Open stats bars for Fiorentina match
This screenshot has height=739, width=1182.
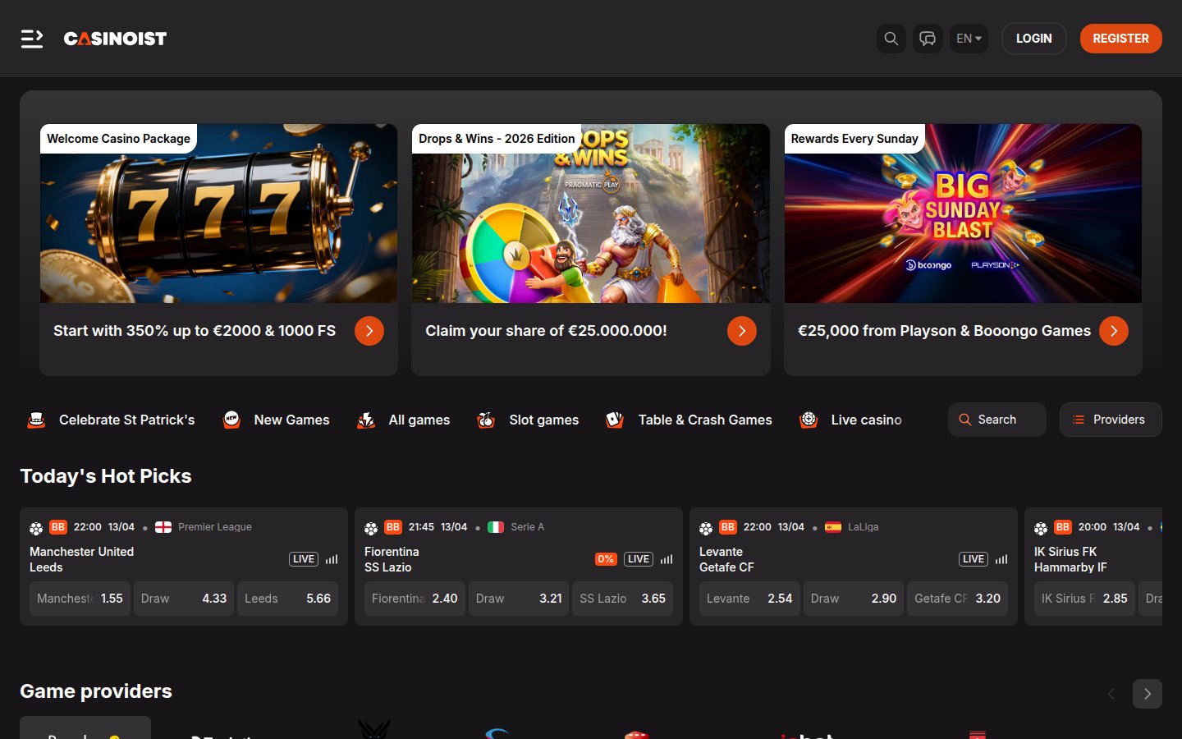[x=667, y=559]
